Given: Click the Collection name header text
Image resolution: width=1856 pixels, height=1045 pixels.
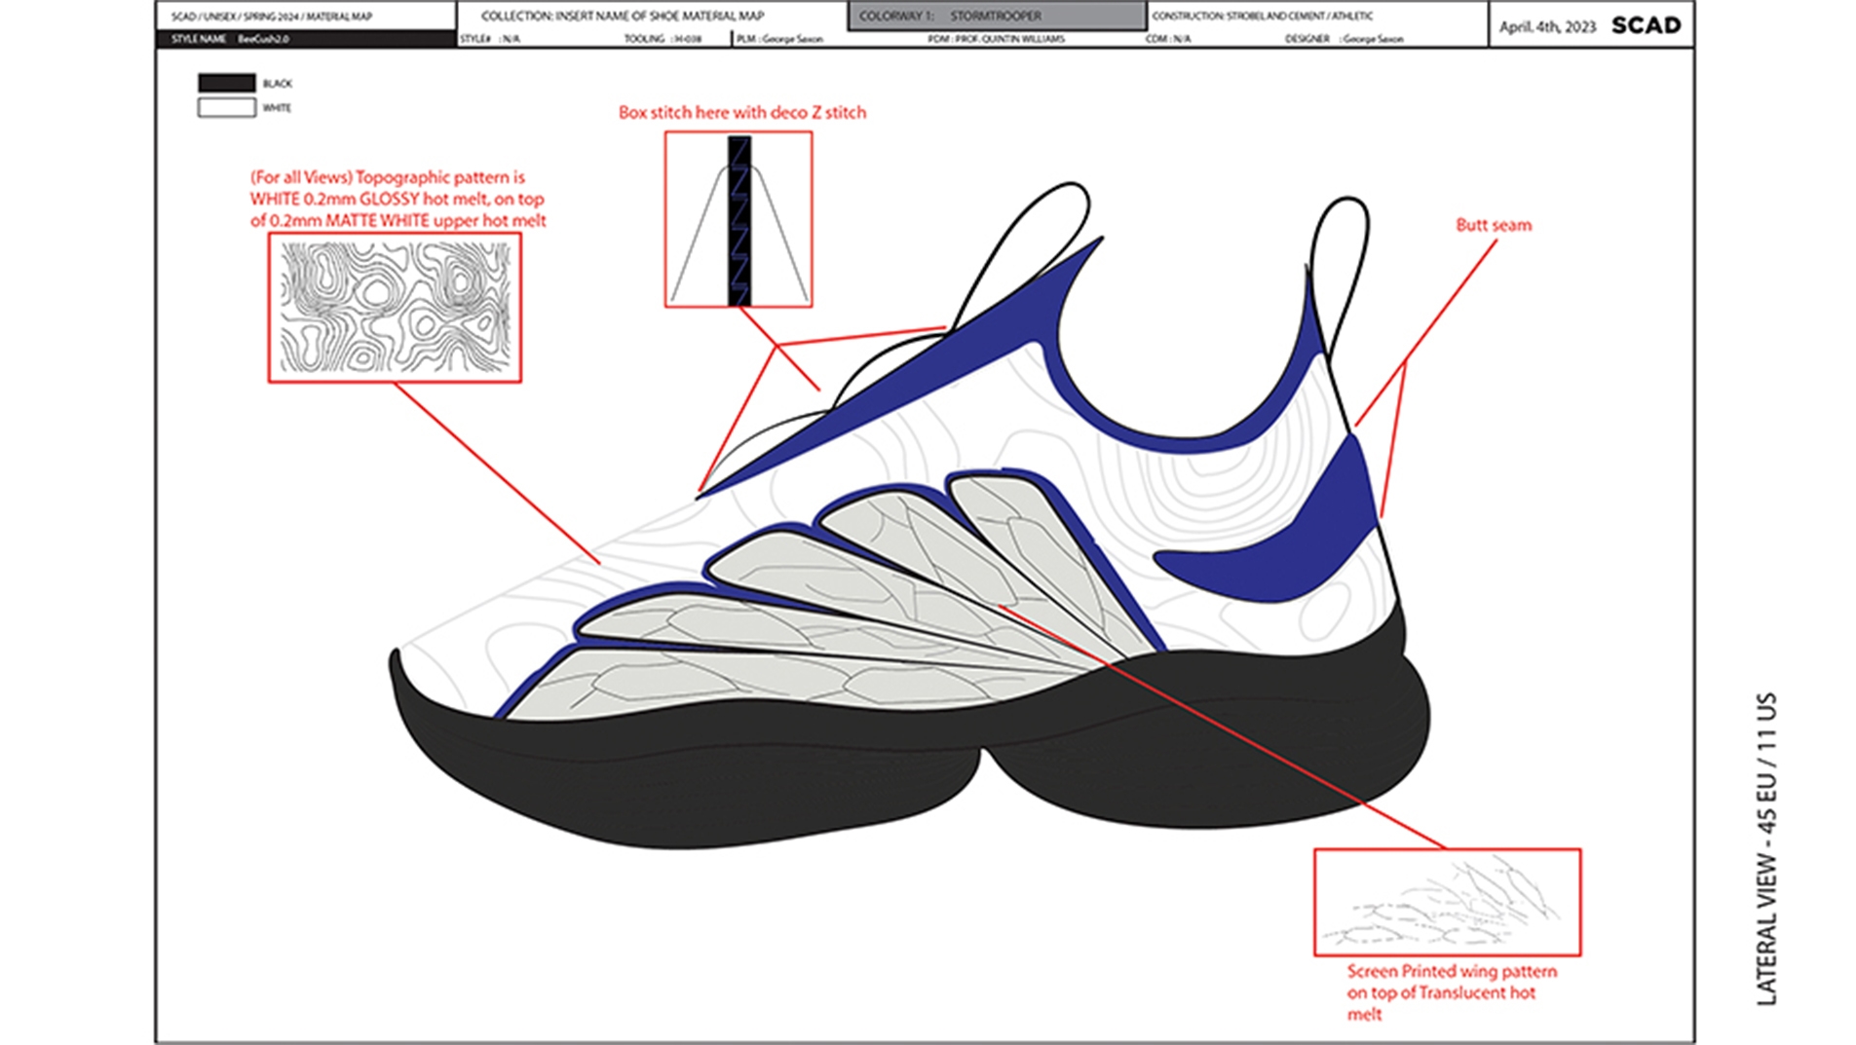Looking at the screenshot, I should click(623, 17).
